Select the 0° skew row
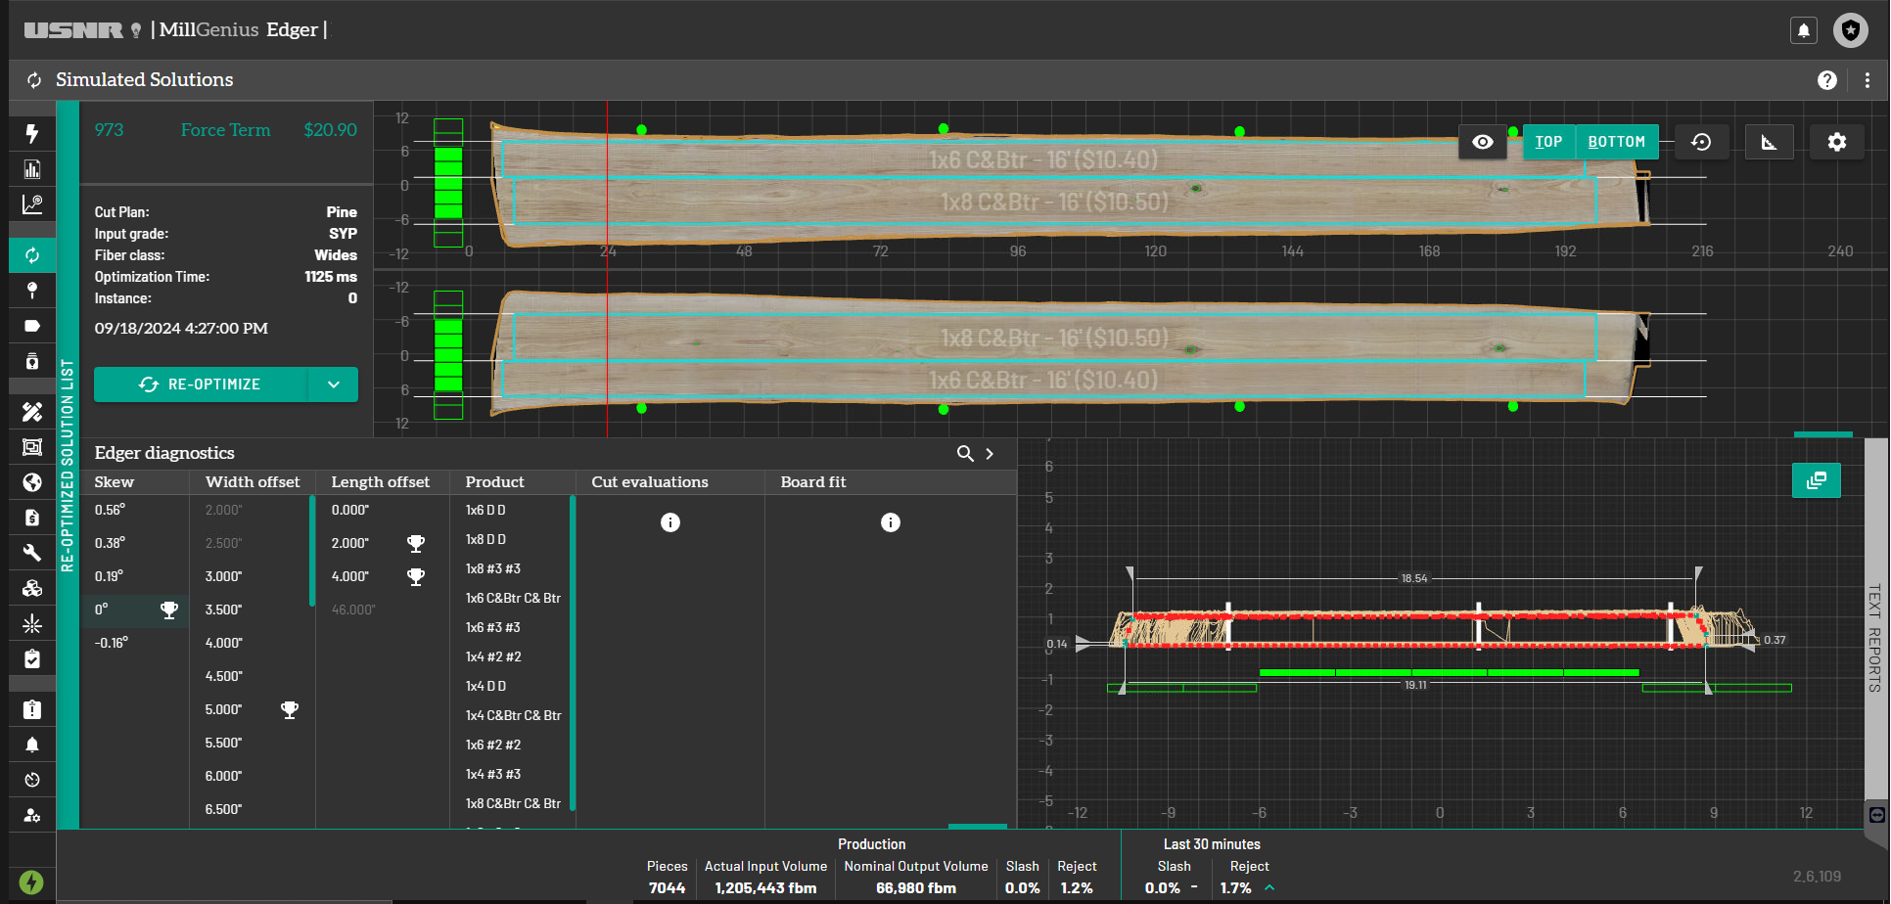Screen dimensions: 1891x904 coord(135,610)
